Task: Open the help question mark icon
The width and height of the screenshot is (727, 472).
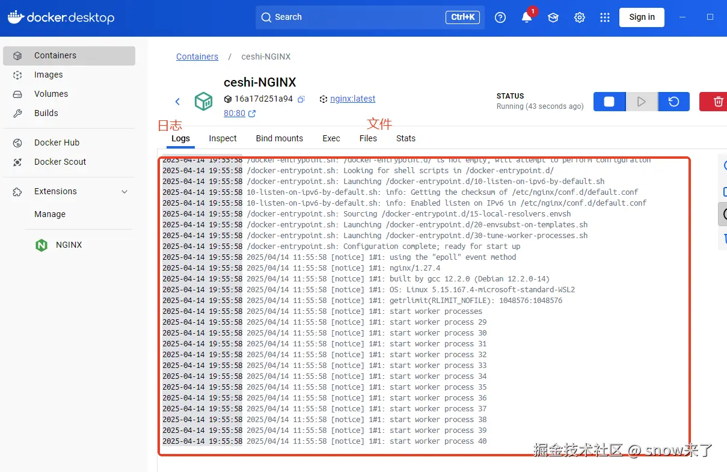Action: coord(500,17)
